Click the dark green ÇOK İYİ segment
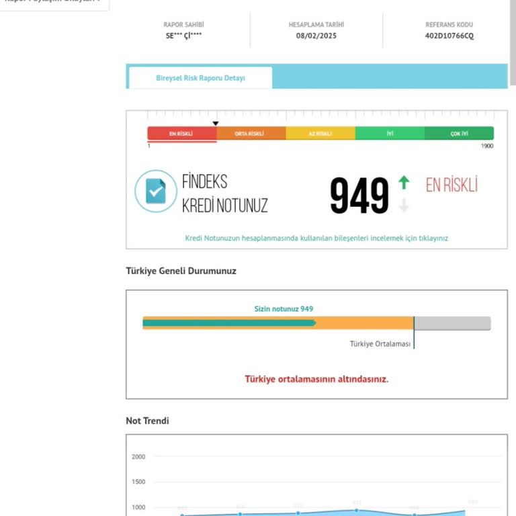 tap(459, 133)
